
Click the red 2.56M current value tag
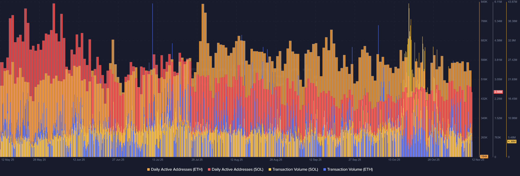pos(498,92)
